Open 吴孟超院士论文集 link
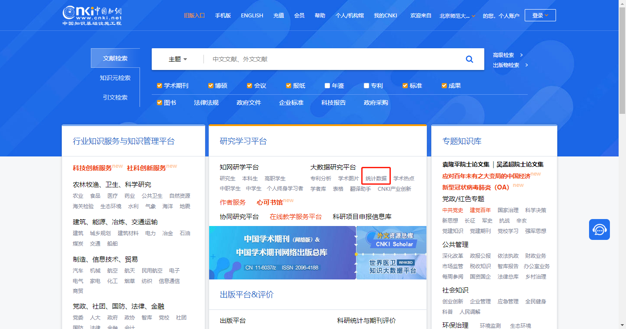Image resolution: width=626 pixels, height=329 pixels. (x=520, y=164)
